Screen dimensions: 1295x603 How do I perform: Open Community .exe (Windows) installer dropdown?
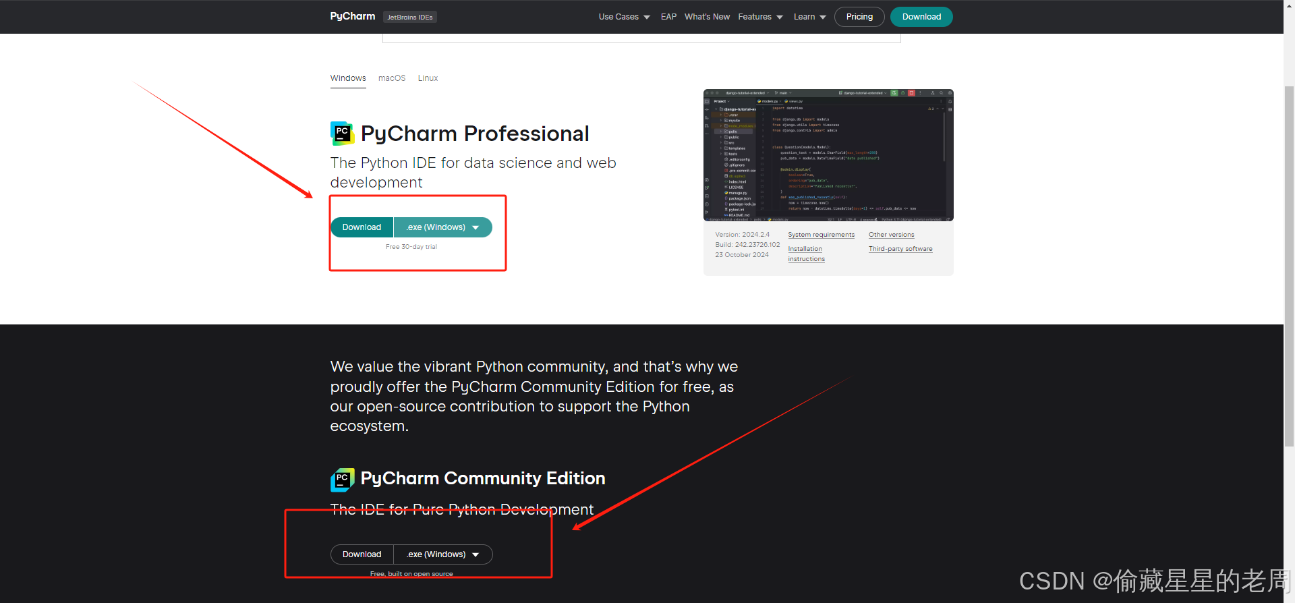[443, 554]
